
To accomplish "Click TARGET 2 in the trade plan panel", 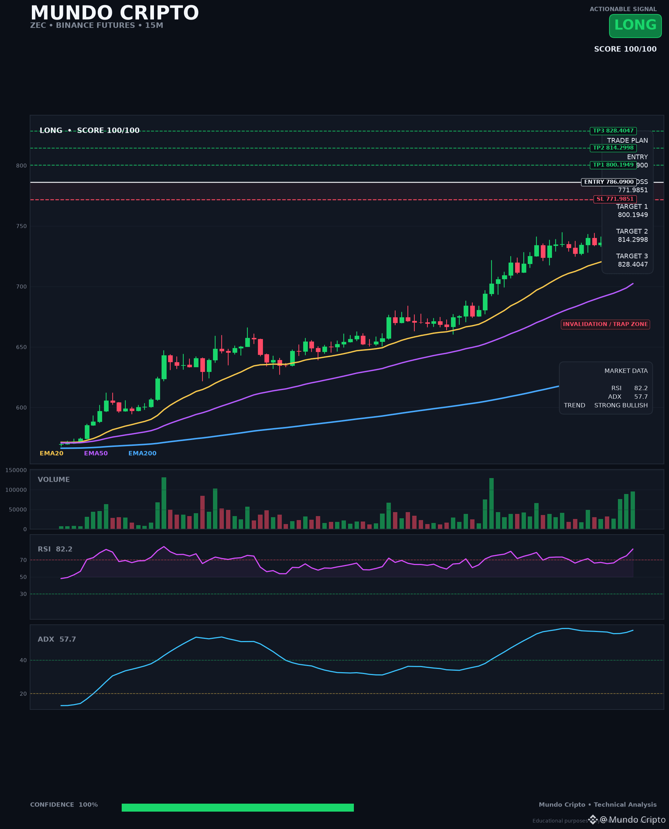I will [x=632, y=231].
